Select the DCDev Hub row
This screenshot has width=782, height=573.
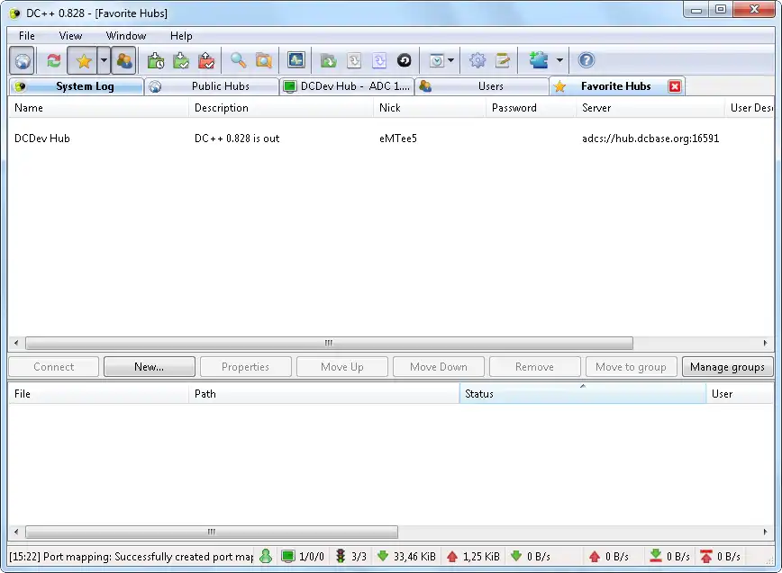click(391, 139)
